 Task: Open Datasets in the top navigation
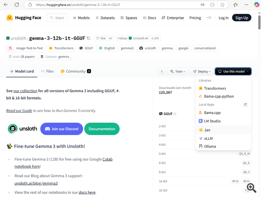(x=105, y=18)
